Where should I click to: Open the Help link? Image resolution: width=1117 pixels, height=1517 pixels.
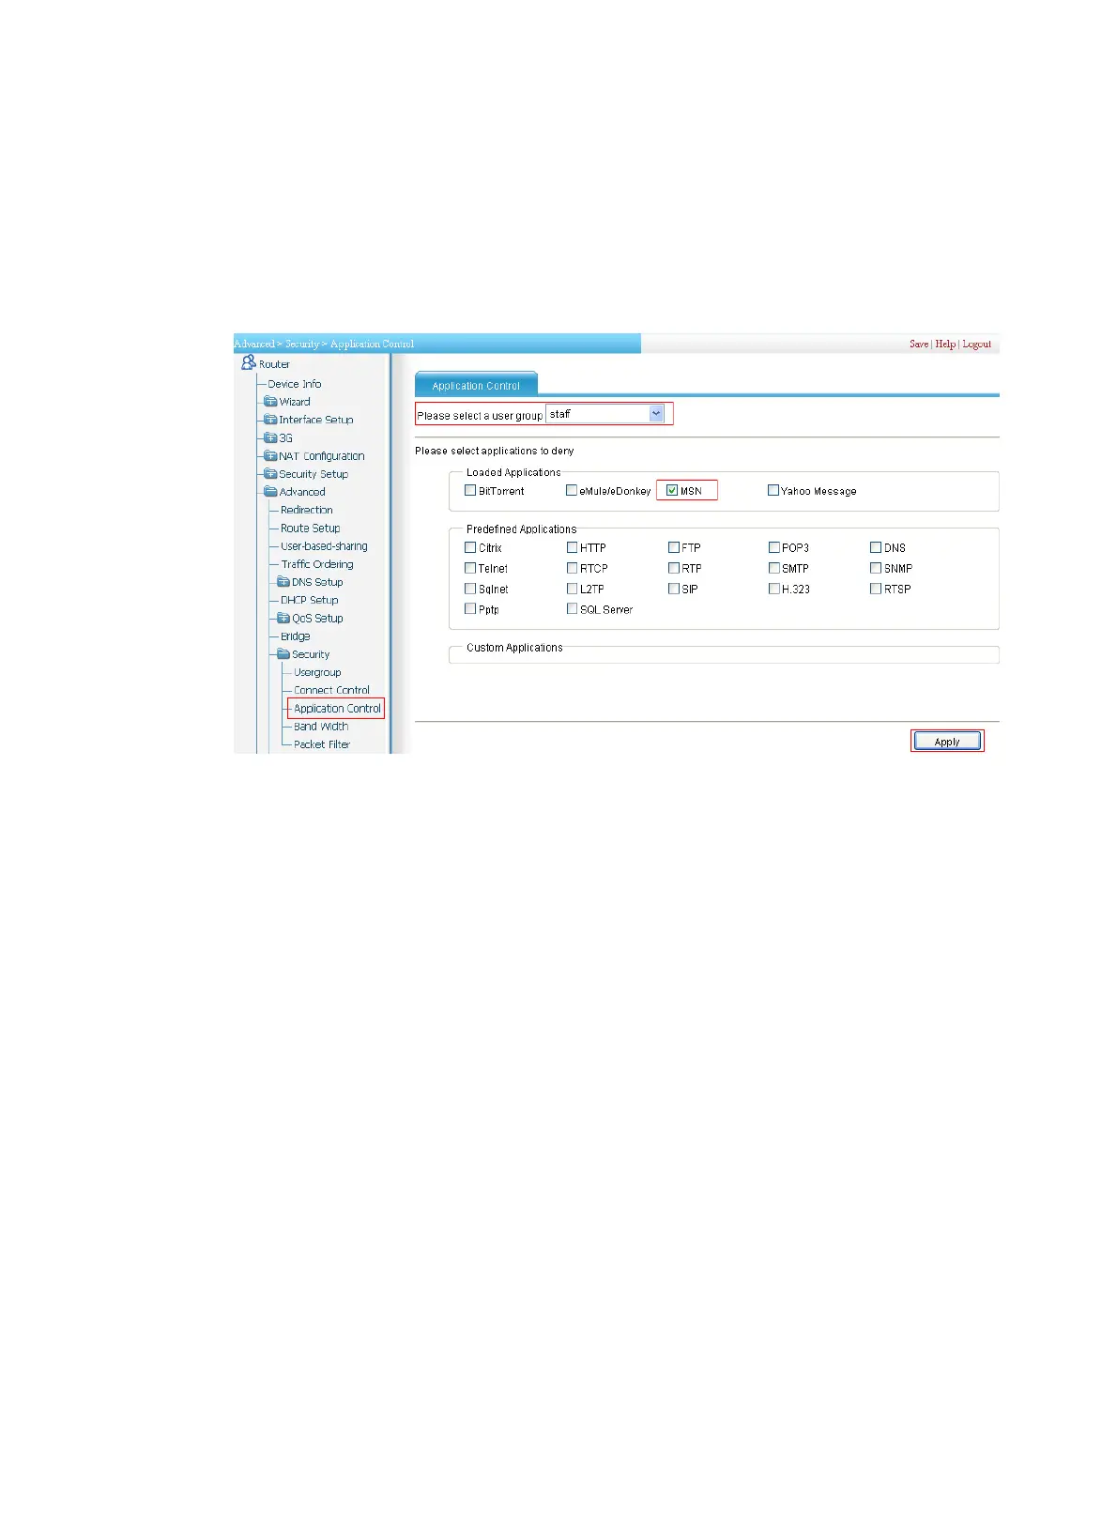point(945,344)
